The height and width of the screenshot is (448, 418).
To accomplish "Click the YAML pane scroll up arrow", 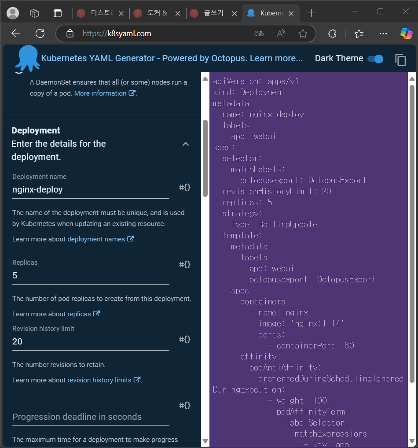I will tap(412, 79).
